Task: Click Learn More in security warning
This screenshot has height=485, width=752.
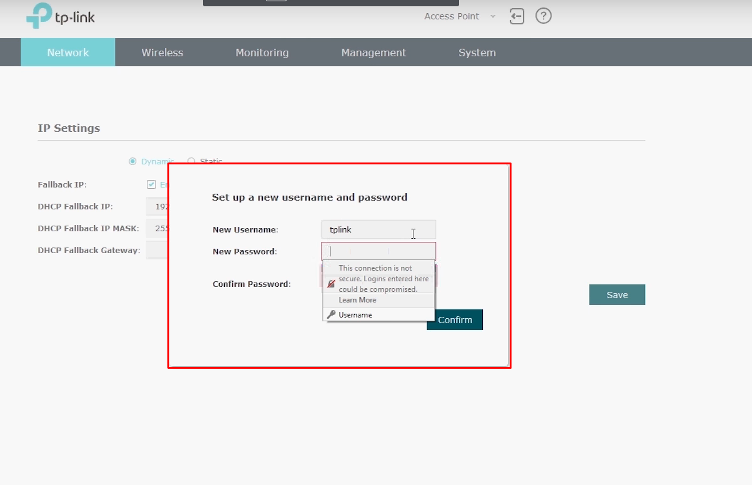Action: point(357,300)
